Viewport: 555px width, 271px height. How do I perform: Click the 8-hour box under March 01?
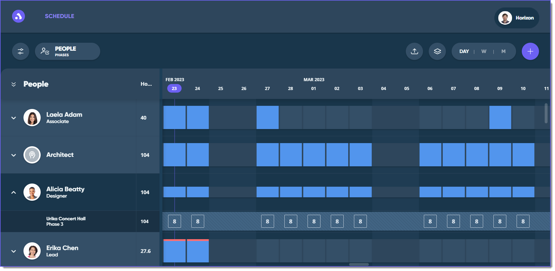(314, 221)
